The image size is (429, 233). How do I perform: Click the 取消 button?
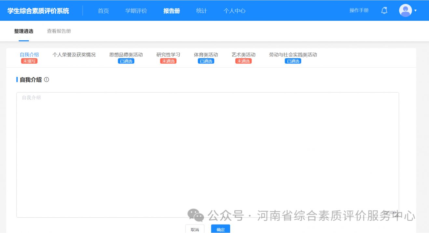pos(195,229)
